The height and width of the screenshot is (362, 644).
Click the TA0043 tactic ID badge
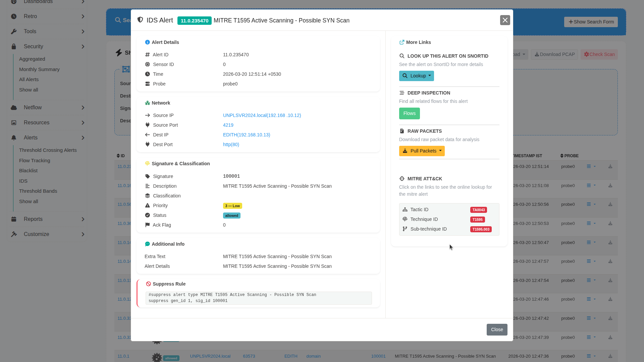point(478,210)
